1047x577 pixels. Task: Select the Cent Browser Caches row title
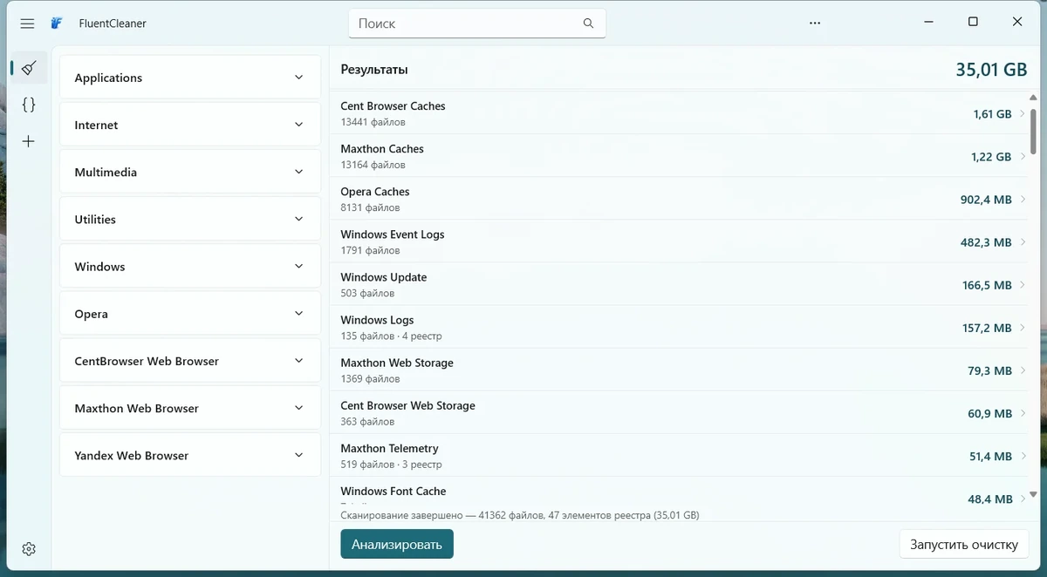click(x=393, y=106)
